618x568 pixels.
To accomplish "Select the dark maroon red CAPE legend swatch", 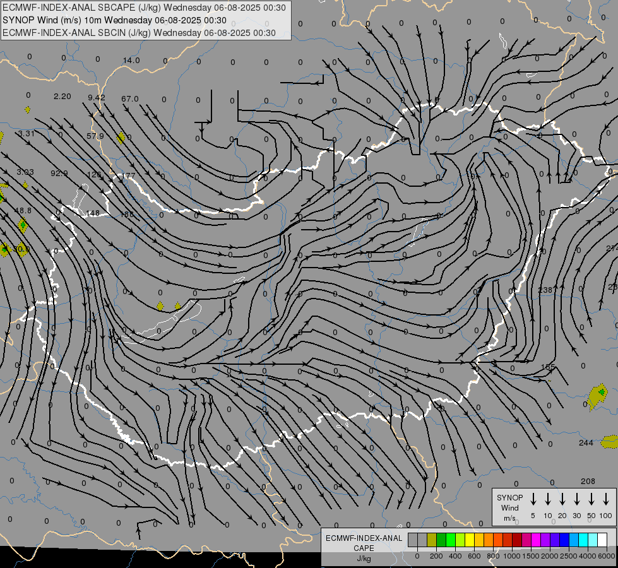I will pyautogui.click(x=517, y=540).
